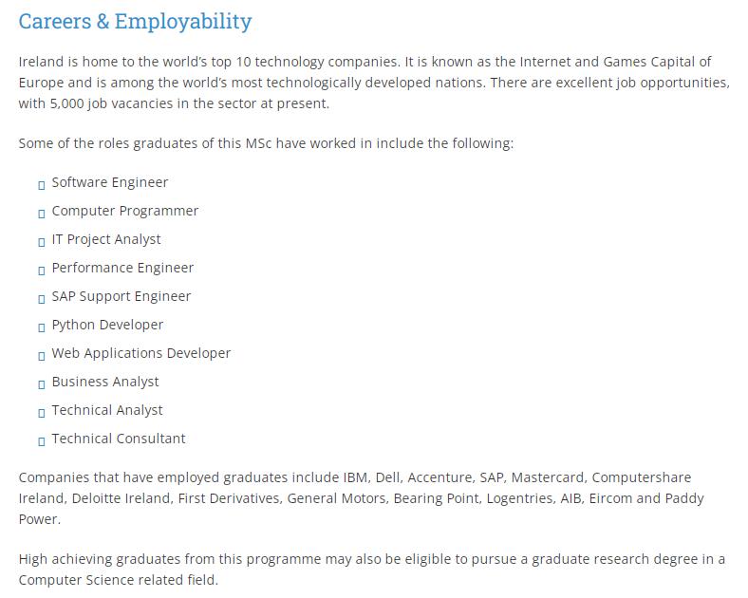Click the bullet icon next to IT Project Analyst
Screen dimensions: 748x598
[42, 241]
